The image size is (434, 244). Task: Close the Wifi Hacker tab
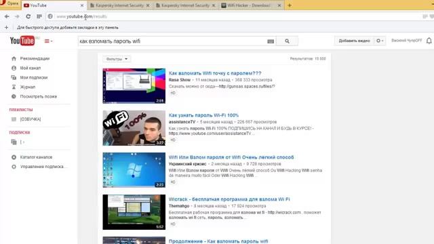[x=279, y=5]
